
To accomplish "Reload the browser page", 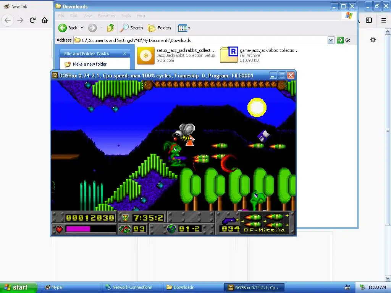I will (x=32, y=20).
